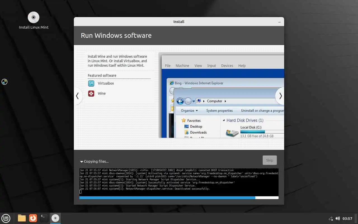This screenshot has width=358, height=224.
Task: Click the Input menu in slideshow image
Action: (x=211, y=66)
